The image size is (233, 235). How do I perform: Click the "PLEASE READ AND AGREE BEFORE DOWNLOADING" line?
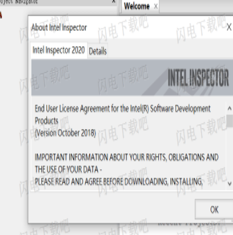click(119, 181)
